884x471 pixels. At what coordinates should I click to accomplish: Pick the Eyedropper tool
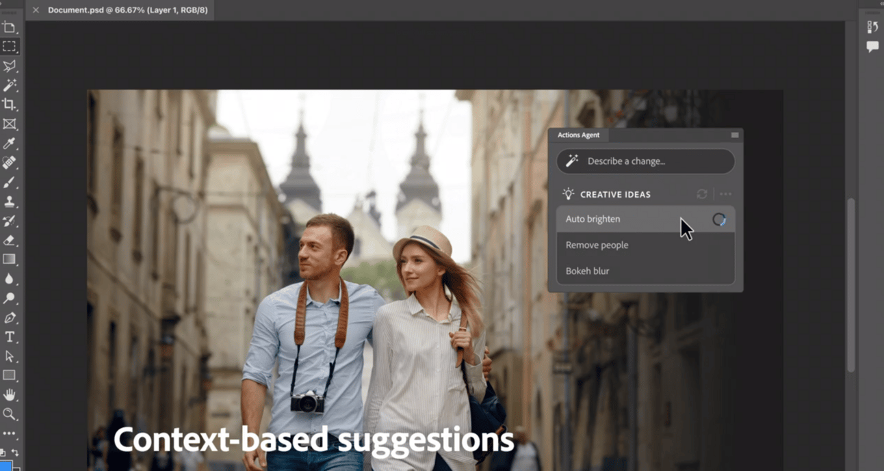coord(10,144)
